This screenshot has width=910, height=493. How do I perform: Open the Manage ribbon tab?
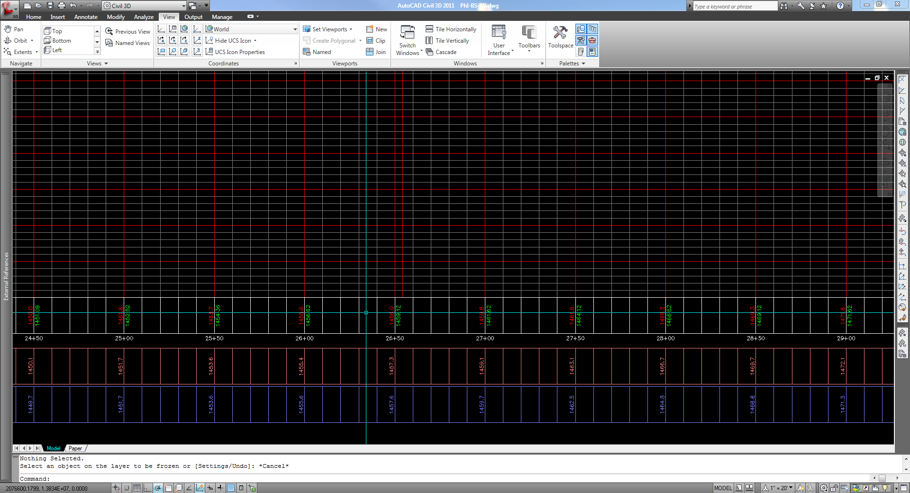[x=222, y=17]
